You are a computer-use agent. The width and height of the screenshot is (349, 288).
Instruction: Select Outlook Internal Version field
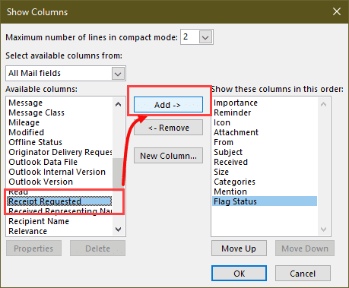point(60,172)
